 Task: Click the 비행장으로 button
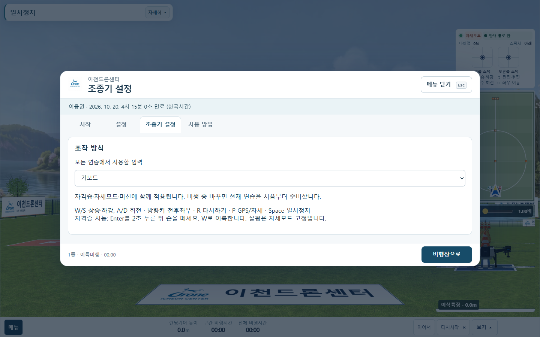coord(447,255)
